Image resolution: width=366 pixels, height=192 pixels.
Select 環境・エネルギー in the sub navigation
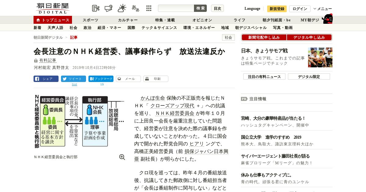coord(199,28)
